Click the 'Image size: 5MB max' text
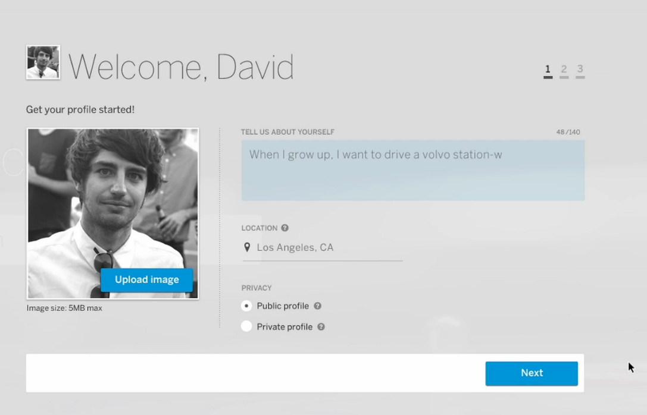Image resolution: width=647 pixels, height=415 pixels. click(64, 309)
